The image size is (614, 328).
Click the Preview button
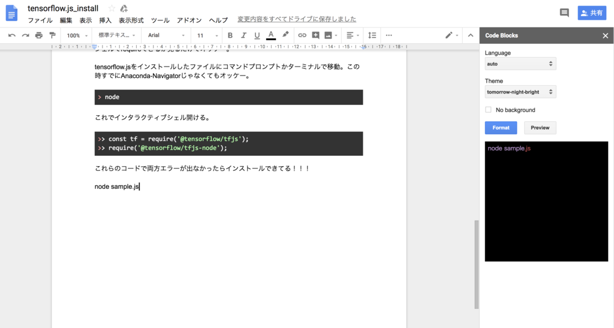point(540,128)
